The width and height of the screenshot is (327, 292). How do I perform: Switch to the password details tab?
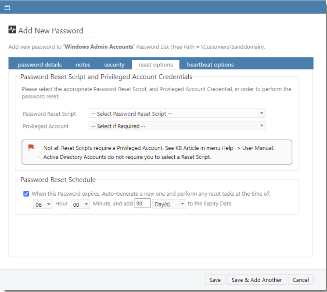point(40,65)
